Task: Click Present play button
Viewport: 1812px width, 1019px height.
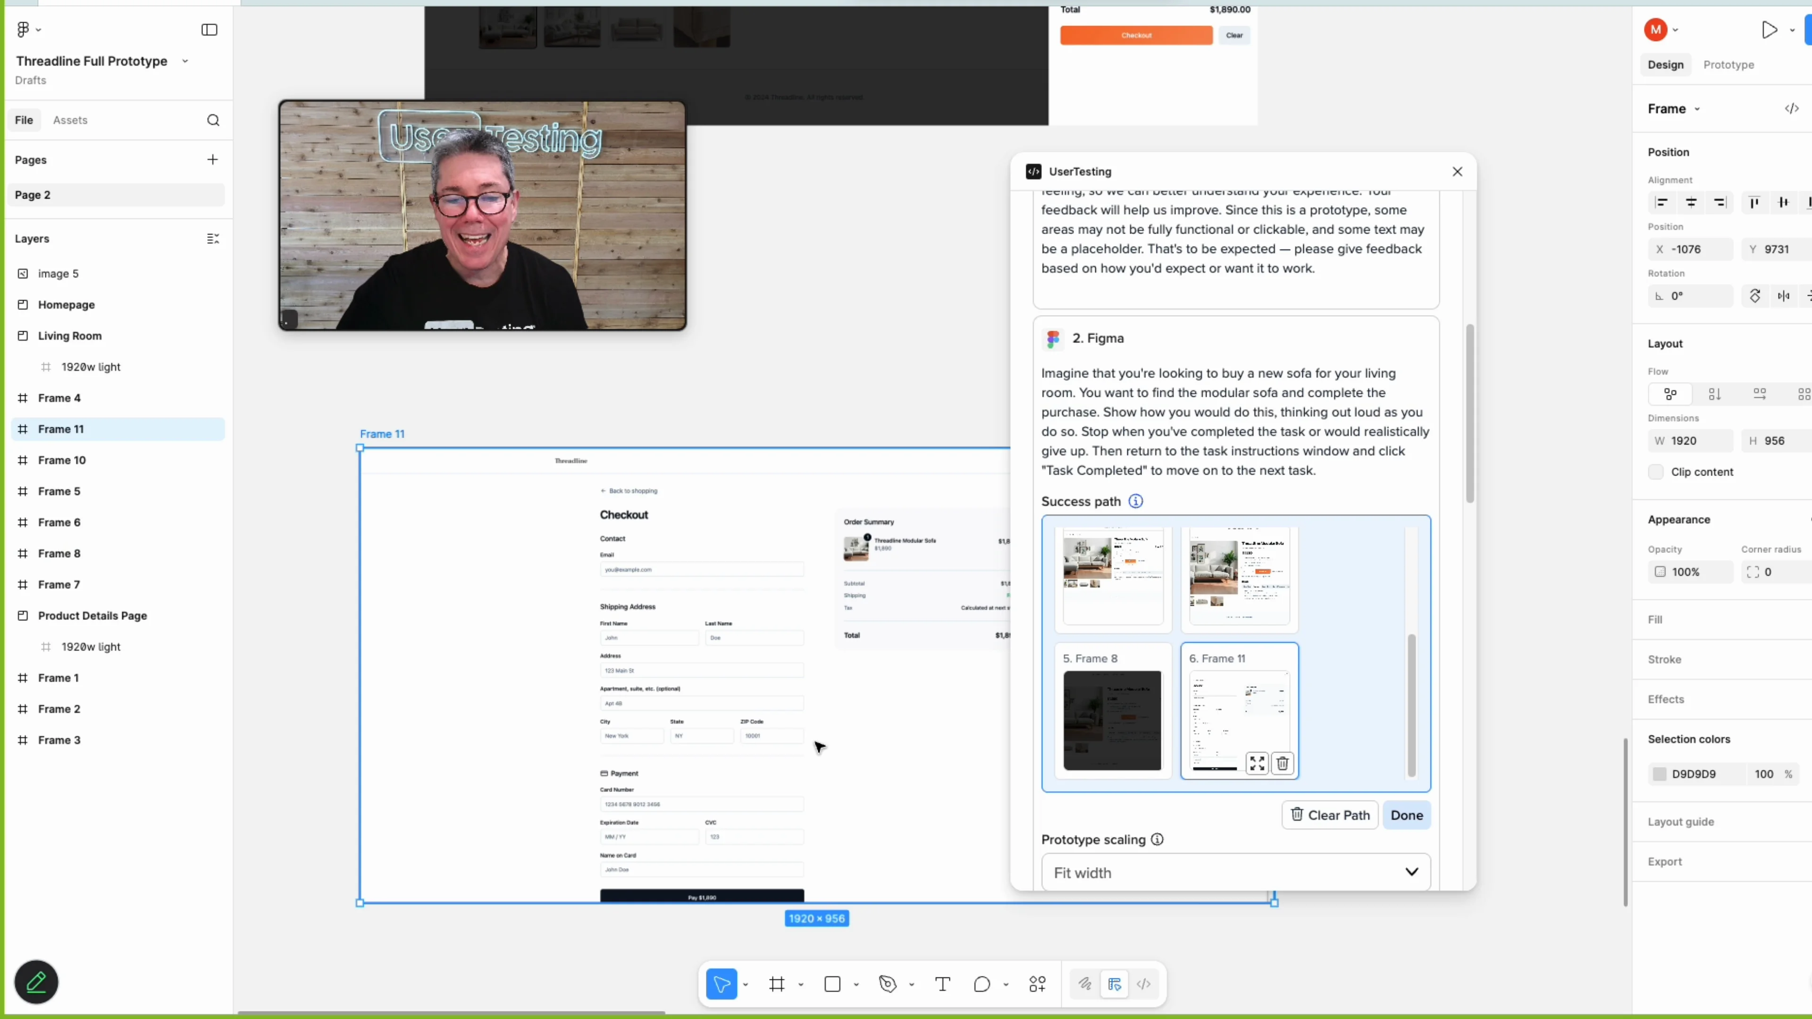Action: [1769, 30]
